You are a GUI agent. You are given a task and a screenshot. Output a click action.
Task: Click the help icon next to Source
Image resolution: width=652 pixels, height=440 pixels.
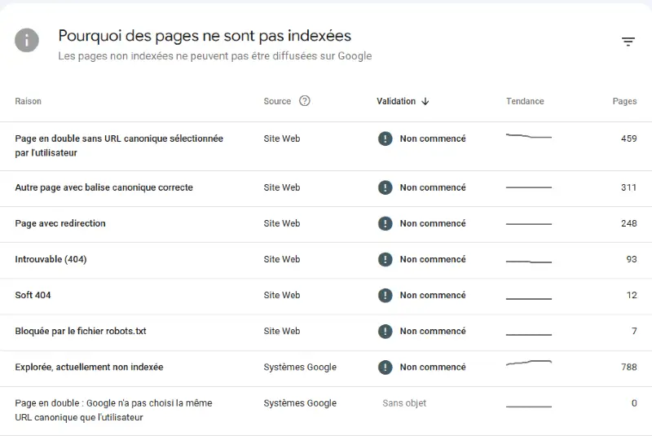pyautogui.click(x=305, y=101)
